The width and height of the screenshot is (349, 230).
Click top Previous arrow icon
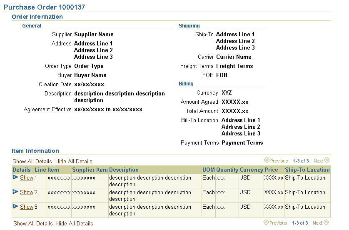pos(267,160)
